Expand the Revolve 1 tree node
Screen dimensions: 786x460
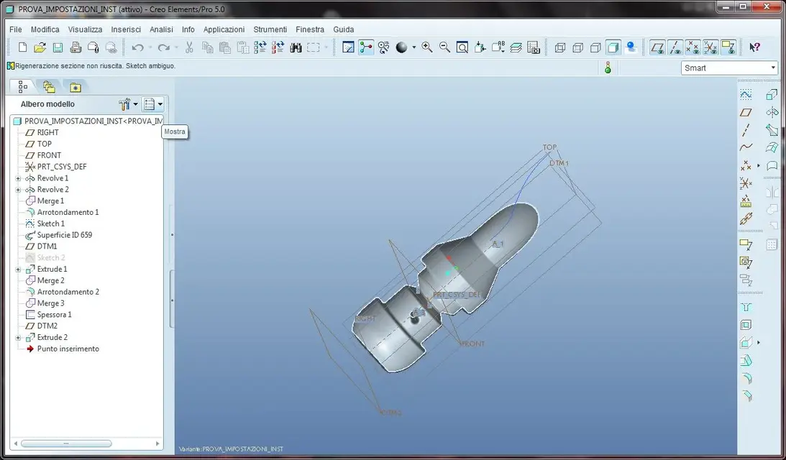click(18, 178)
